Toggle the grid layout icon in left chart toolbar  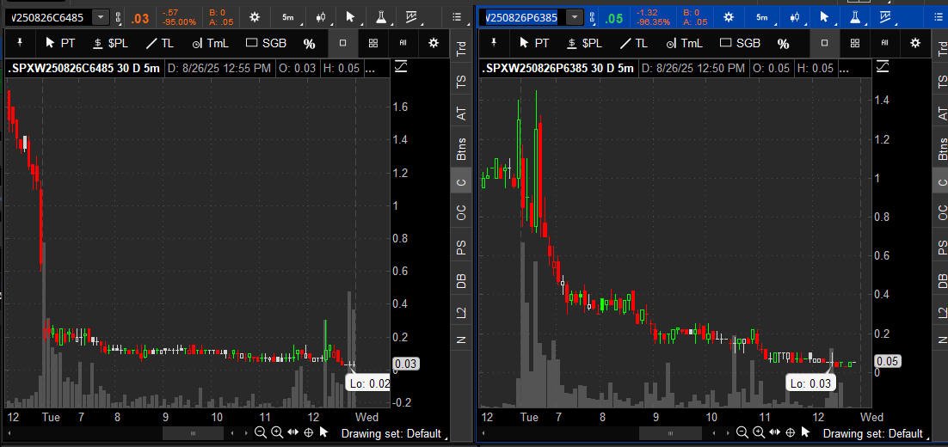372,43
